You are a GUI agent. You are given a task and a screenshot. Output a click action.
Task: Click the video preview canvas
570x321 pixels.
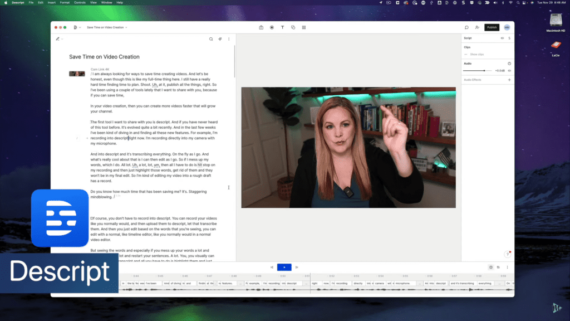point(348,147)
